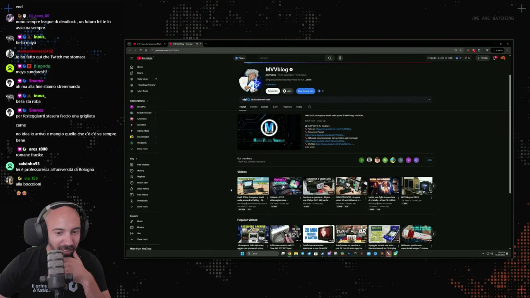Go back with the browser back arrow
The height and width of the screenshot is (298, 530).
[x=130, y=50]
